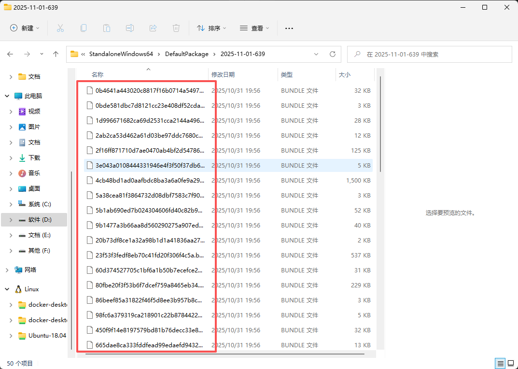This screenshot has width=518, height=369.
Task: Click the Copy icon in toolbar
Action: coord(84,28)
